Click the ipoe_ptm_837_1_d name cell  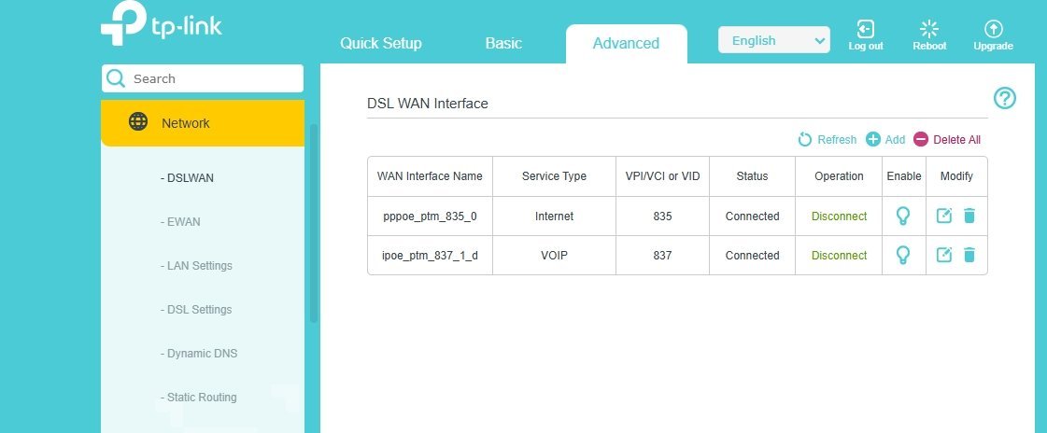coord(430,256)
